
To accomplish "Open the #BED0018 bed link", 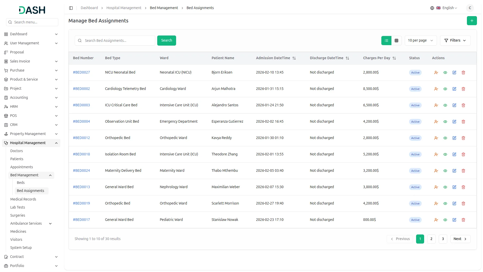I will 81,154.
